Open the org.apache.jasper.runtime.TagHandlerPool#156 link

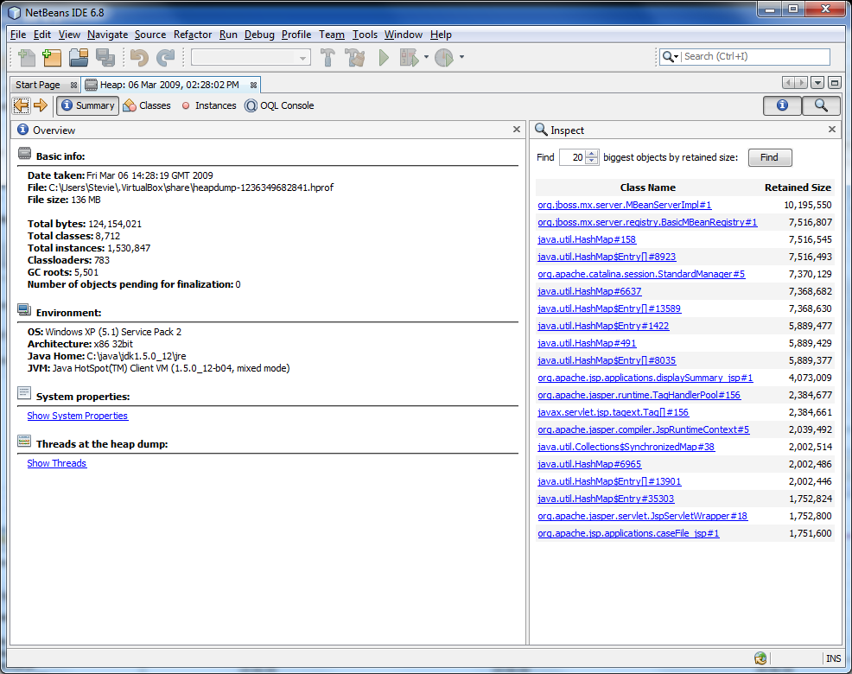pyautogui.click(x=639, y=395)
